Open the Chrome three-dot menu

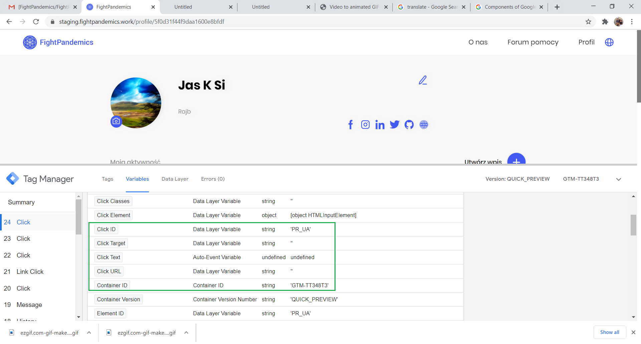coord(632,22)
